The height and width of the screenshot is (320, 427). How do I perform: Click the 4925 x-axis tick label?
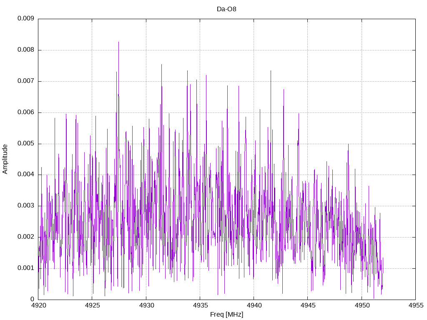(92, 305)
